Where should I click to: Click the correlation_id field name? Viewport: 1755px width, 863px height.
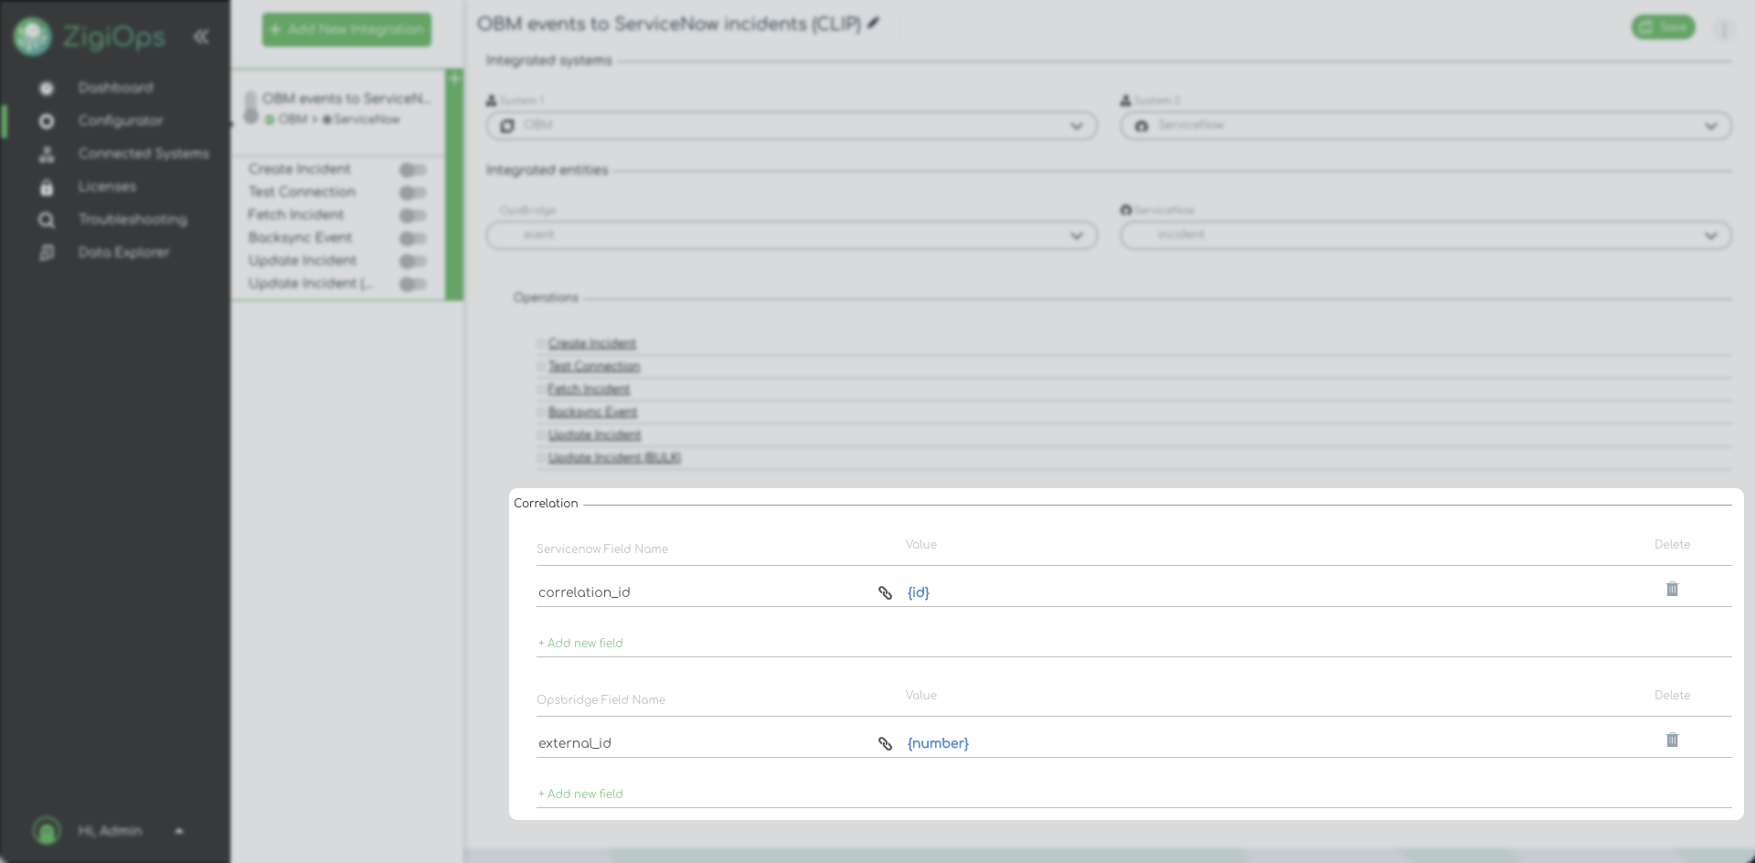point(584,592)
